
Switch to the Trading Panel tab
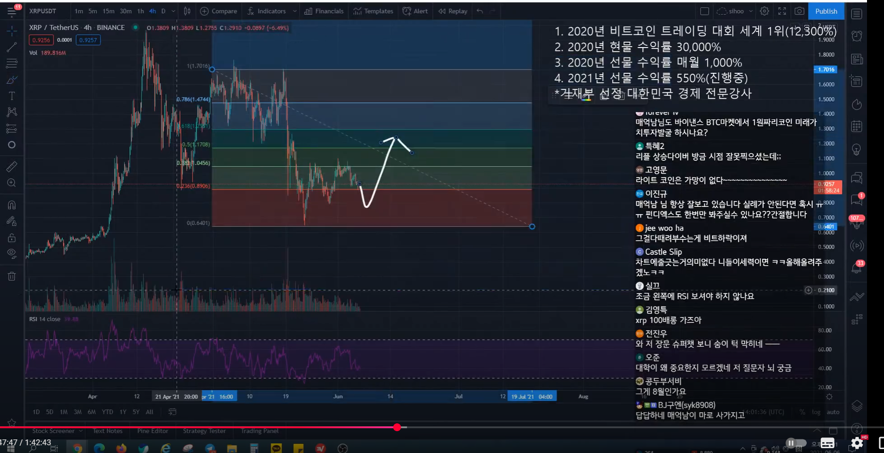(259, 431)
